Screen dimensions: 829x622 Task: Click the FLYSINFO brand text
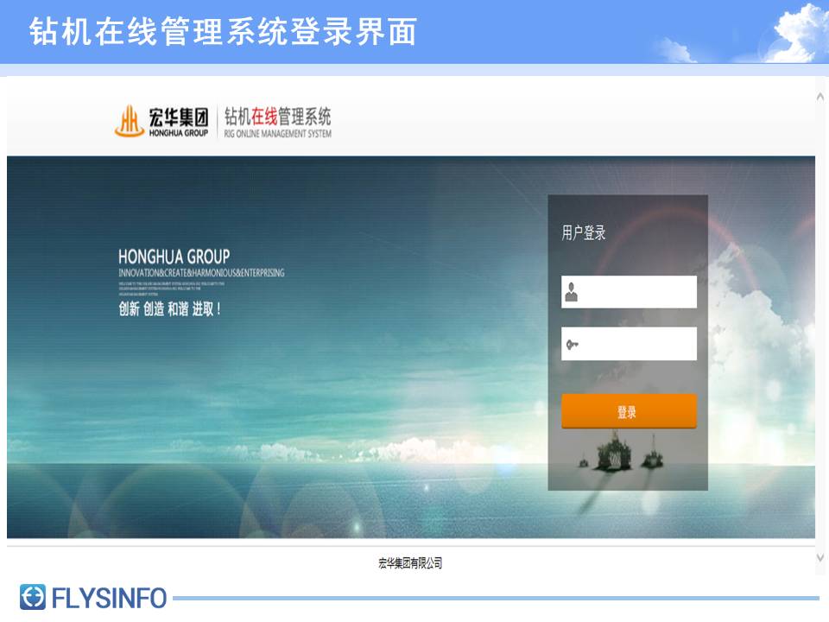[109, 598]
